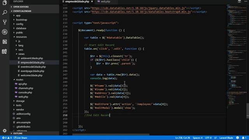Expand the vendor folder
Screen dimensions: 249x140
20,110
